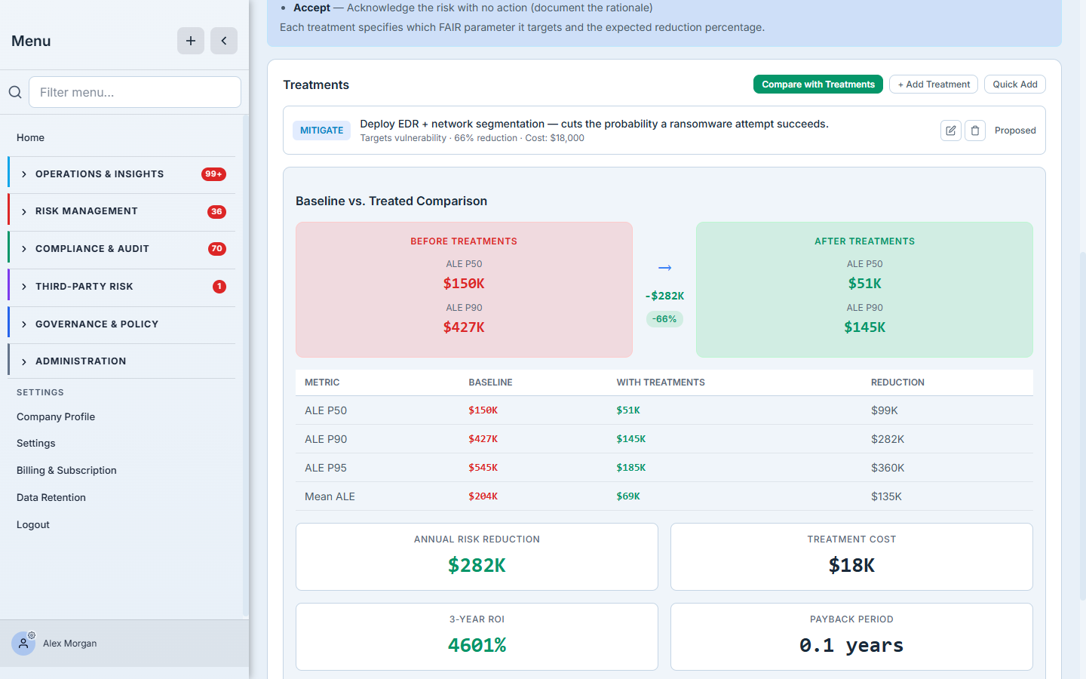This screenshot has width=1086, height=679.
Task: Click the treatment description about EDR deployment
Action: tap(594, 124)
